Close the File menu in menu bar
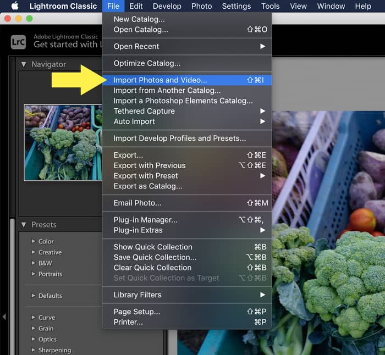385x355 pixels. point(113,6)
